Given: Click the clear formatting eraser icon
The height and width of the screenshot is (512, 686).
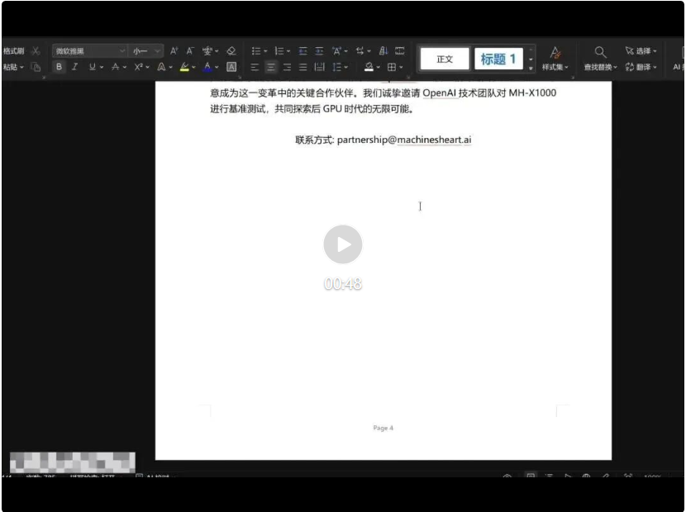Looking at the screenshot, I should [x=231, y=50].
